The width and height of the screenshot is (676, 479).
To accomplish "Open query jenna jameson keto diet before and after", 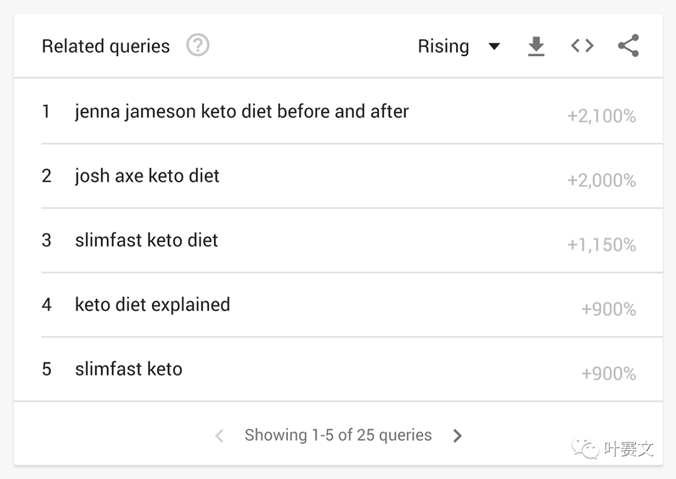I will (242, 111).
